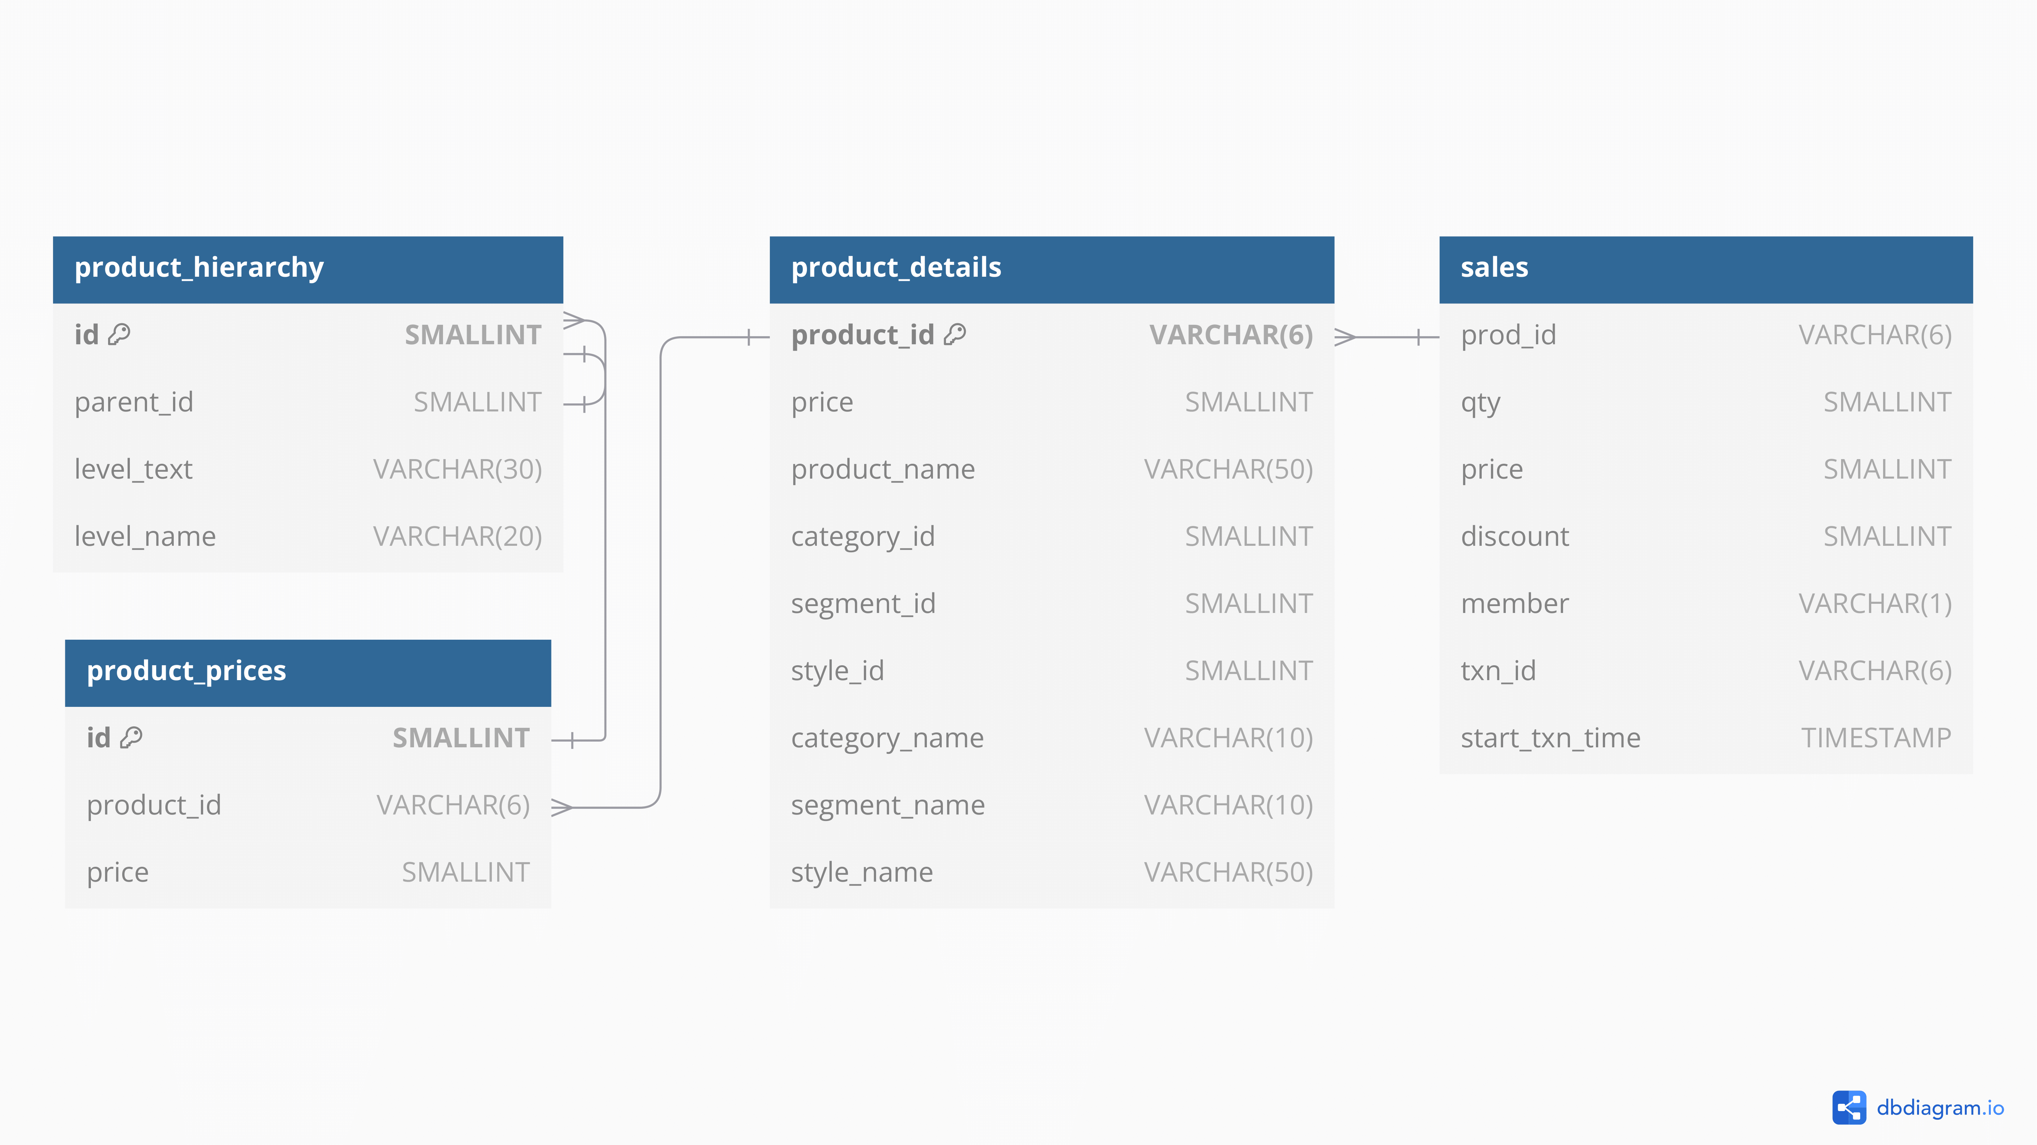This screenshot has width=2037, height=1145.
Task: Click the member column in sales
Action: pos(1705,604)
